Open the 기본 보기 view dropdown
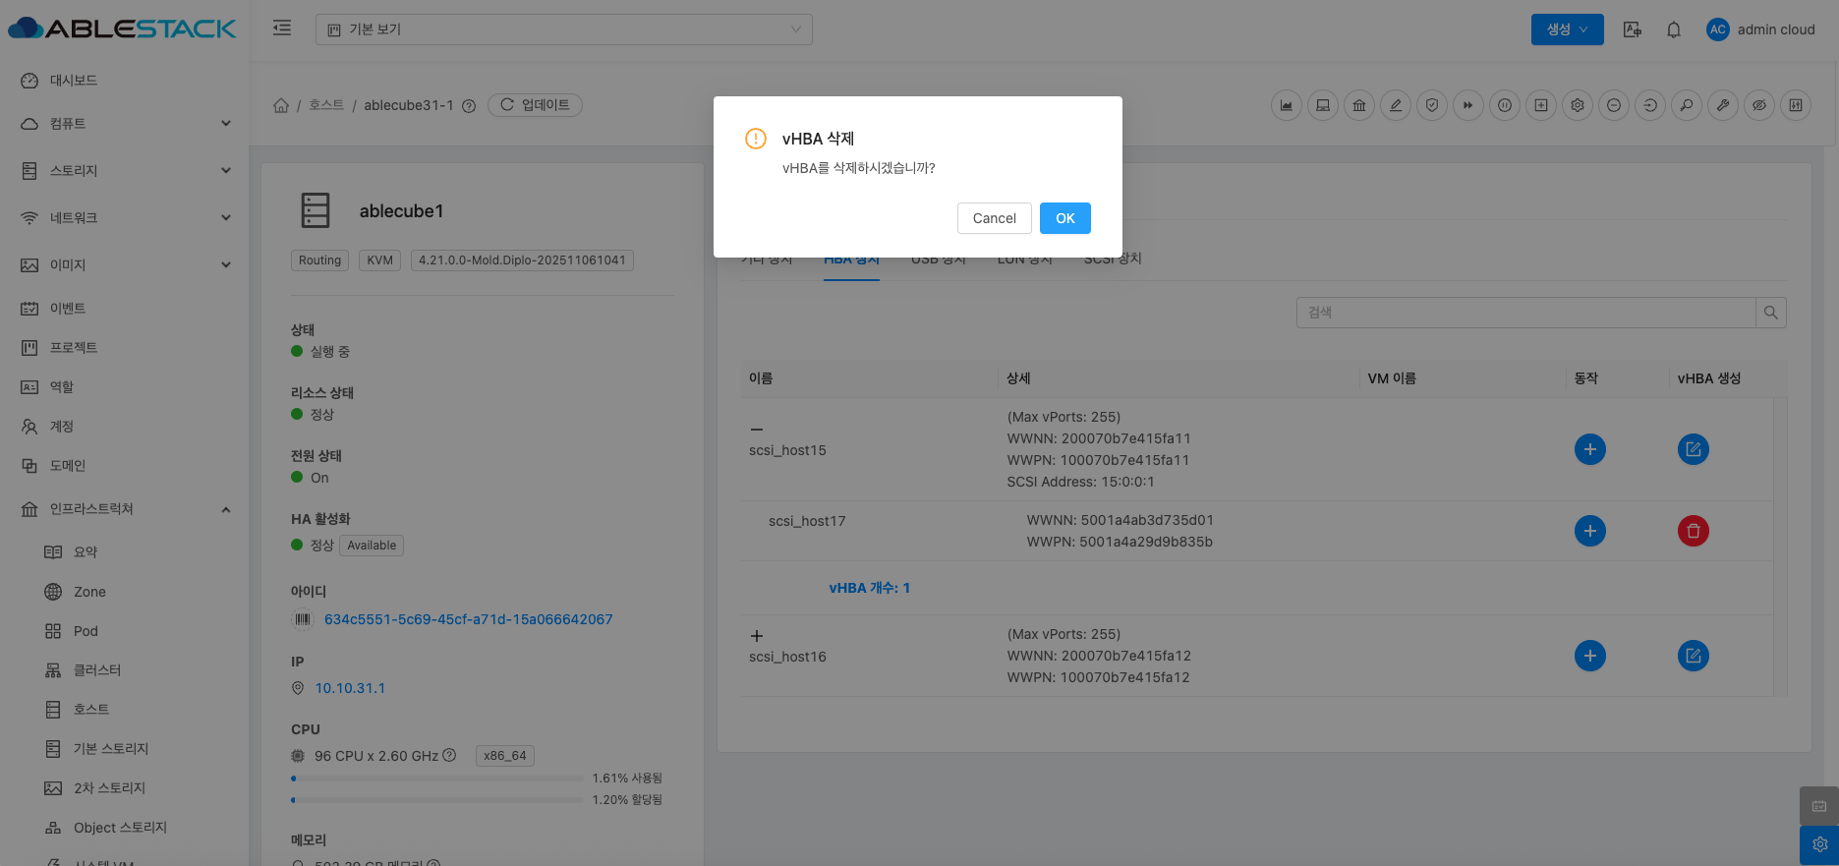The image size is (1839, 866). (x=563, y=29)
